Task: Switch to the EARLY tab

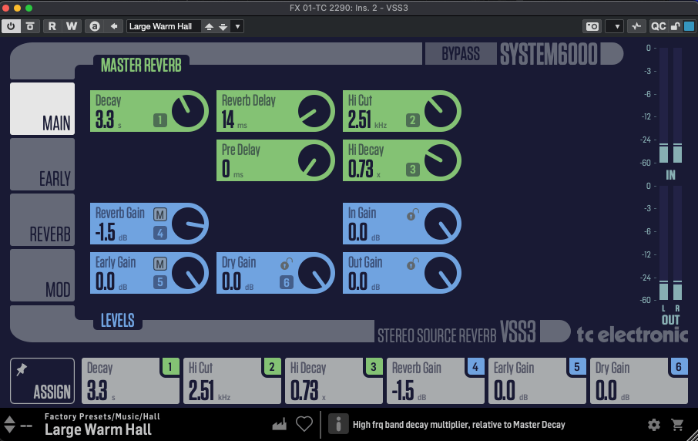Action: coord(42,165)
